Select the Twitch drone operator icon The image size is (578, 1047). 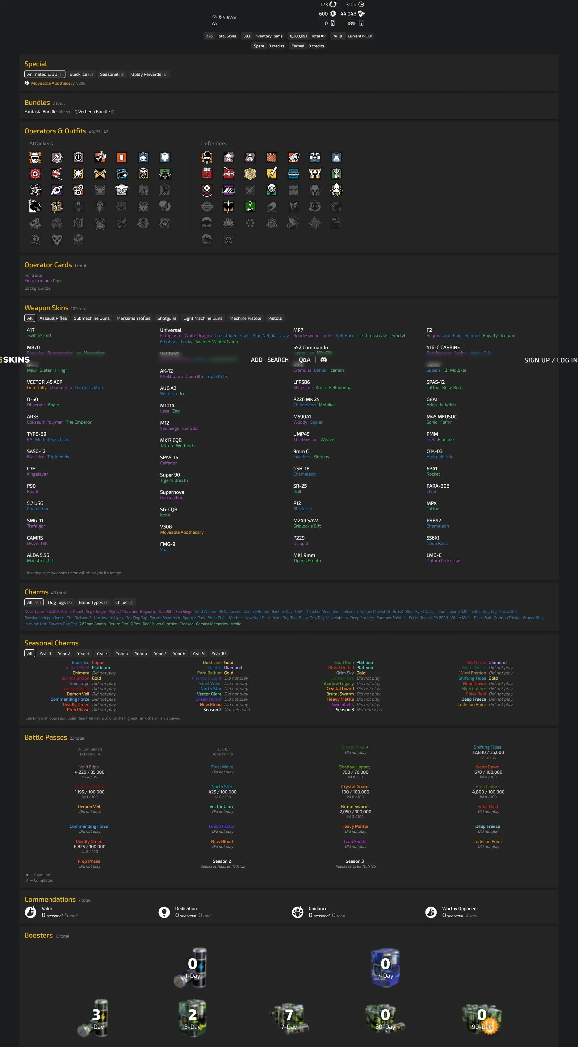(143, 157)
